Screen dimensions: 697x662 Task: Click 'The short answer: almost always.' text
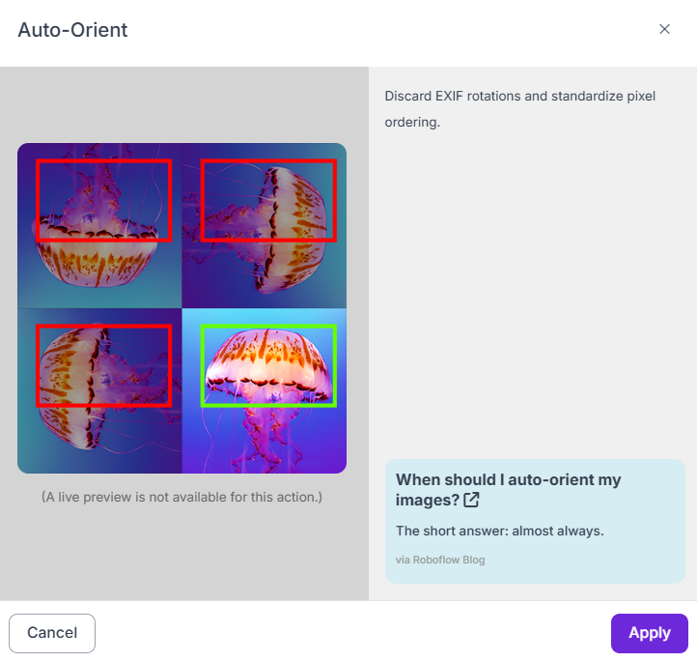point(500,531)
